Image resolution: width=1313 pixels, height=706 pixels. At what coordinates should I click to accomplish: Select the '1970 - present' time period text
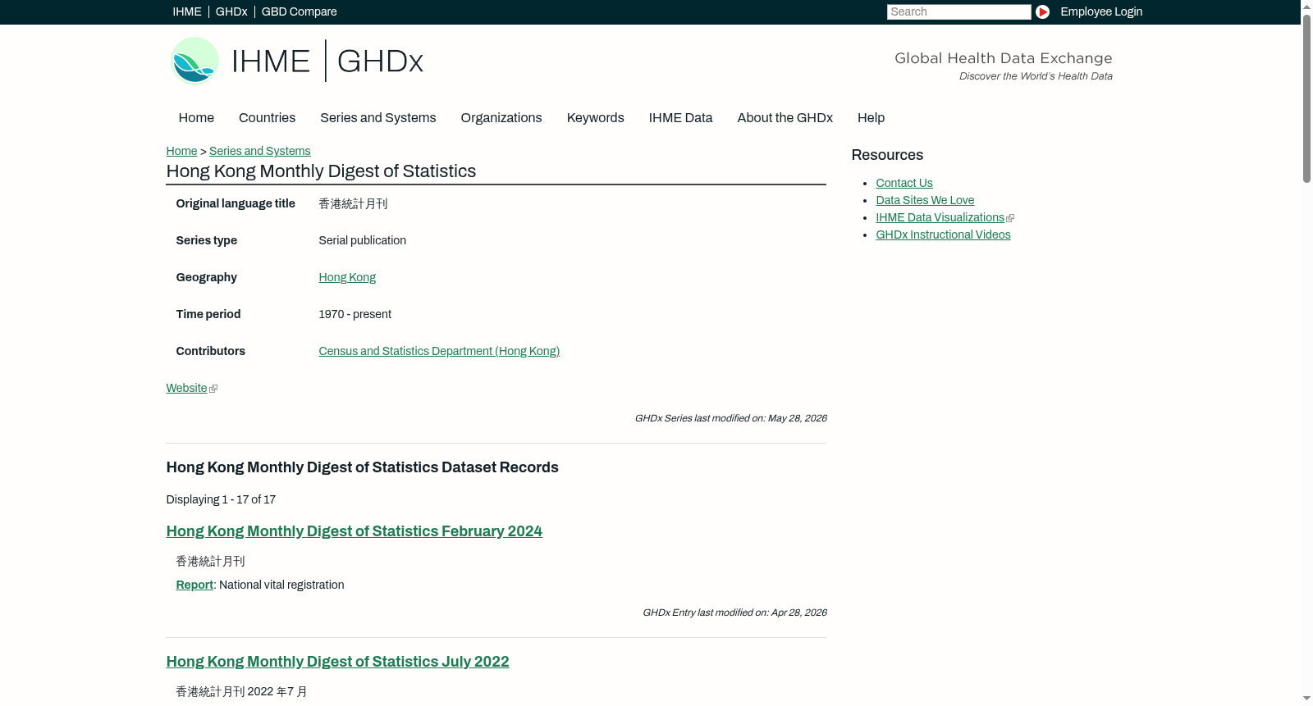[355, 314]
